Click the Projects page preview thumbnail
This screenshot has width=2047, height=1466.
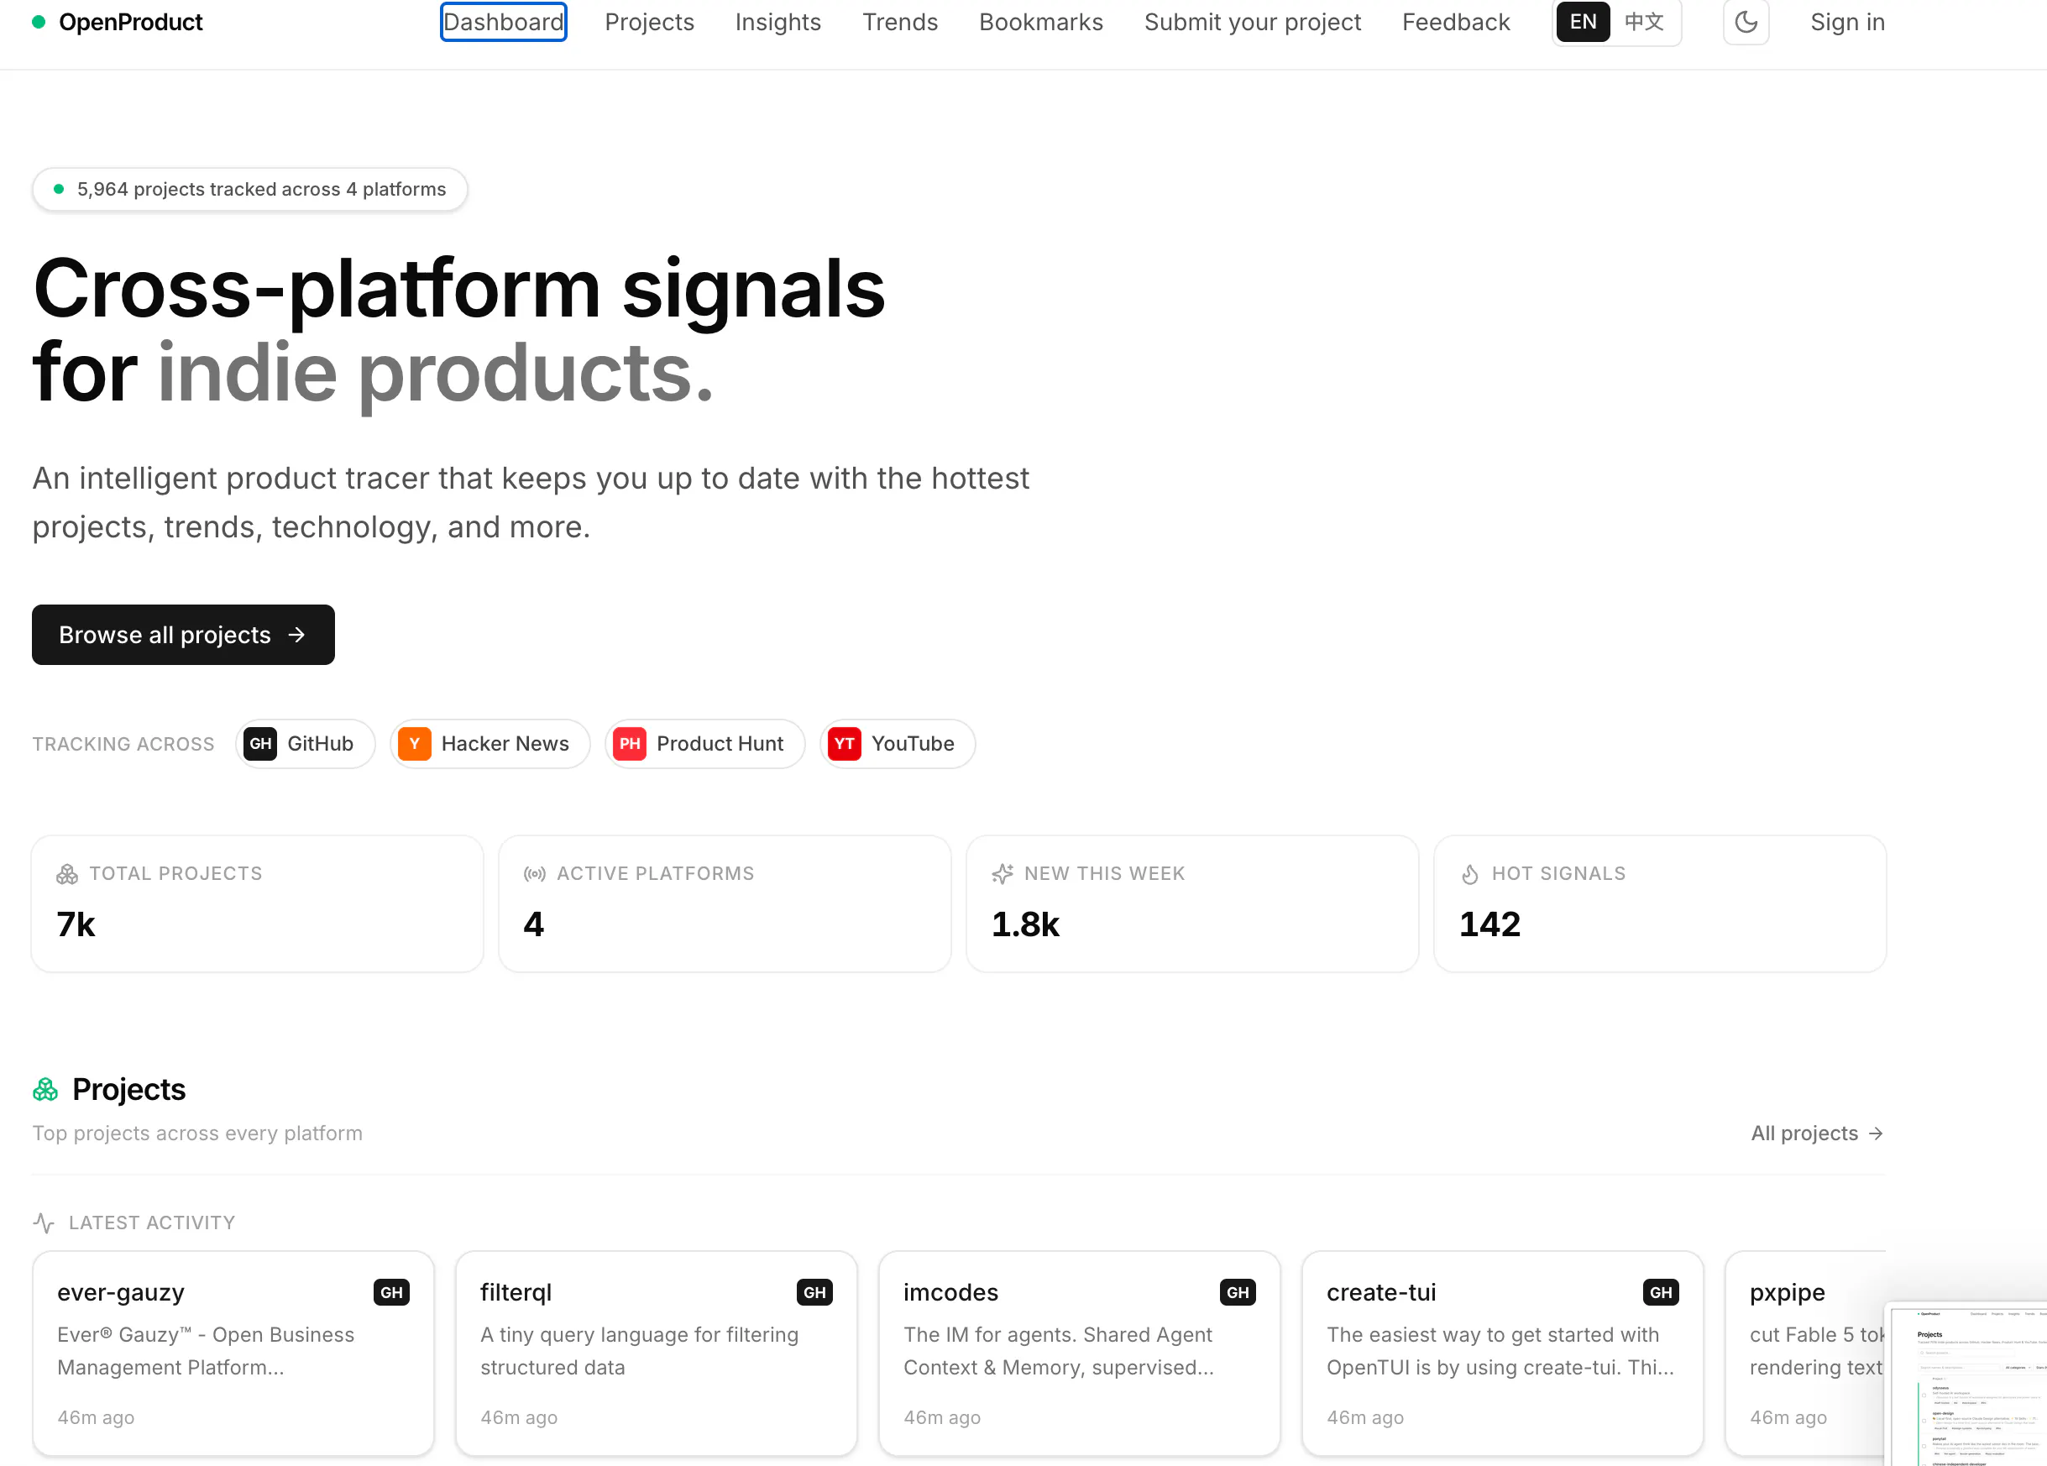[x=1966, y=1385]
